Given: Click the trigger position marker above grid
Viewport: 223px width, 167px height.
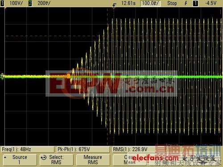Looking at the screenshot, I should [x=114, y=8].
